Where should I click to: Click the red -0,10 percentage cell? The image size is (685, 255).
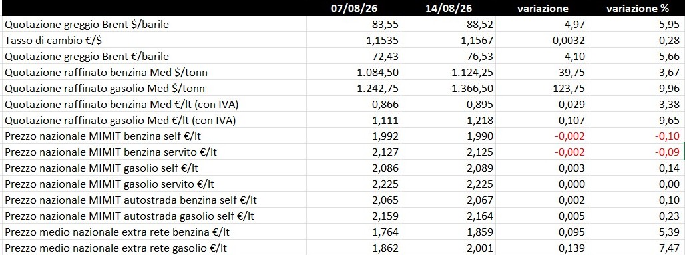coord(637,136)
